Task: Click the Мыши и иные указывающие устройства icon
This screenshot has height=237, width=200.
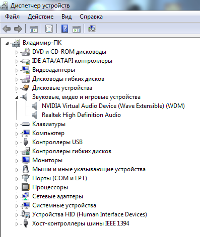Action: pyautogui.click(x=26, y=169)
